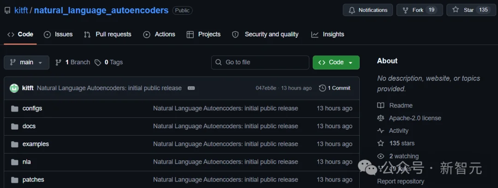Open the Apache-2.0 license link
The height and width of the screenshot is (188, 498).
click(x=415, y=118)
